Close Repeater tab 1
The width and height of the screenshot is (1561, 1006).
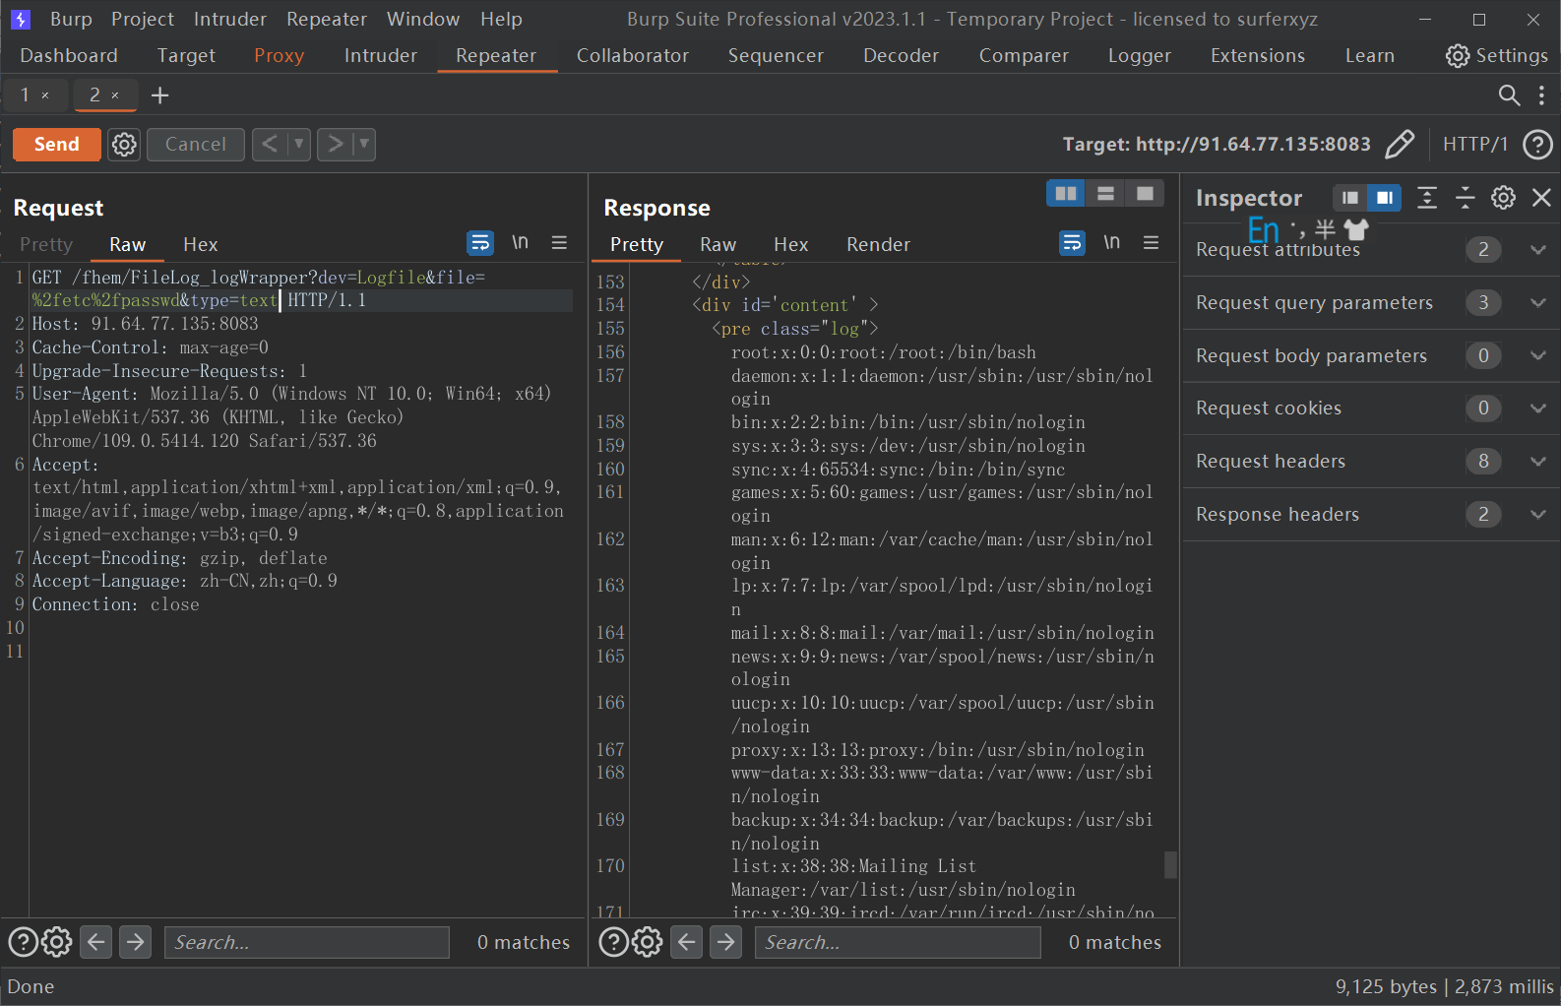tap(45, 95)
